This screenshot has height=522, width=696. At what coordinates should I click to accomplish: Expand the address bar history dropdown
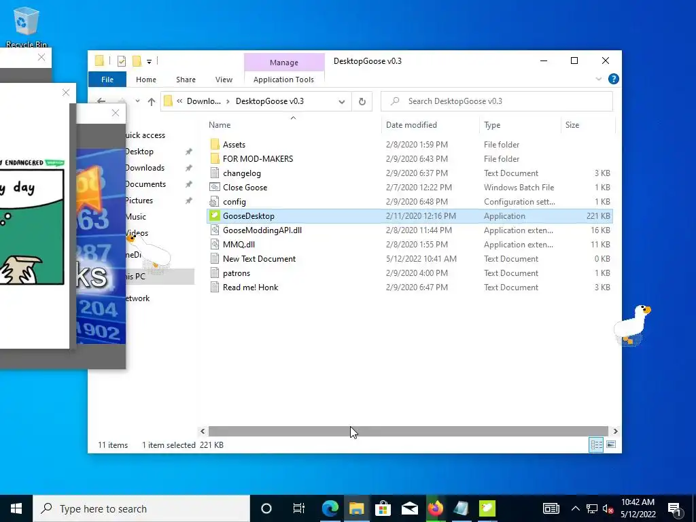pos(342,102)
